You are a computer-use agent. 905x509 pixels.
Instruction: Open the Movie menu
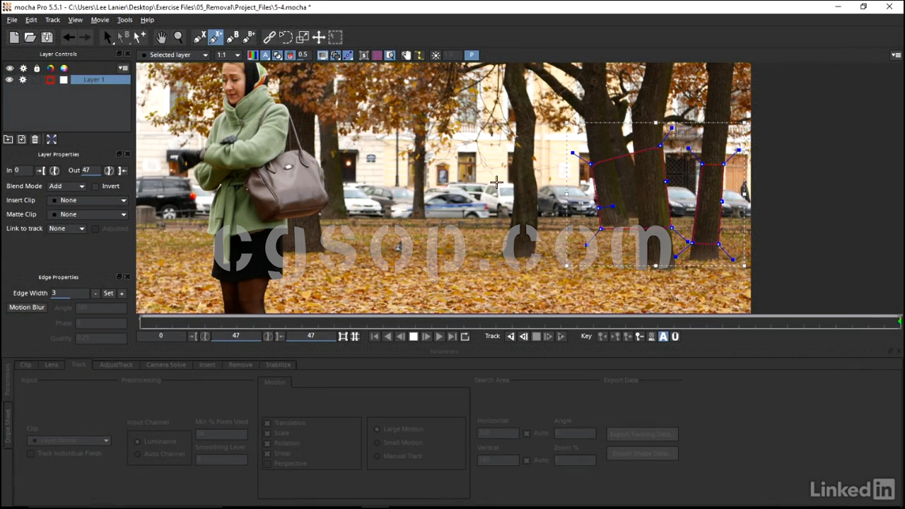point(100,20)
